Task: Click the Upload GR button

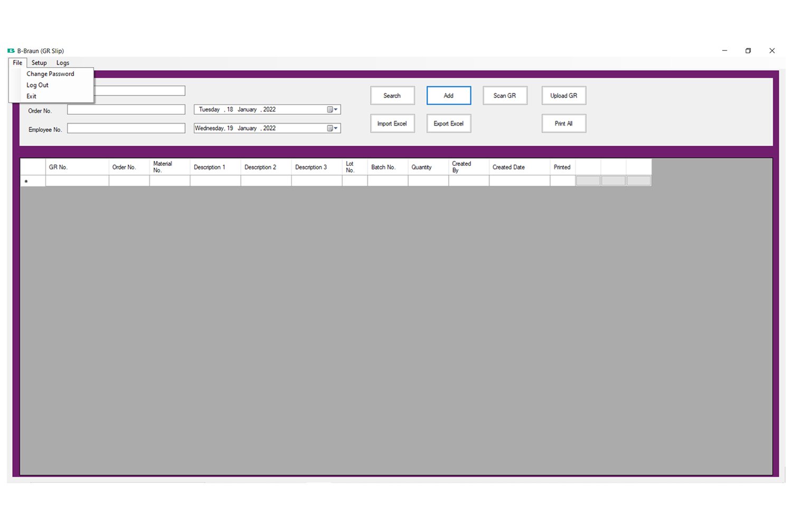Action: [563, 96]
